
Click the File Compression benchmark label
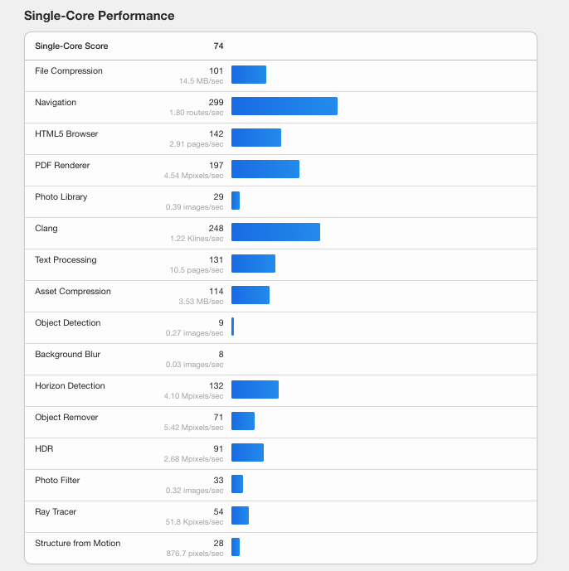[69, 71]
